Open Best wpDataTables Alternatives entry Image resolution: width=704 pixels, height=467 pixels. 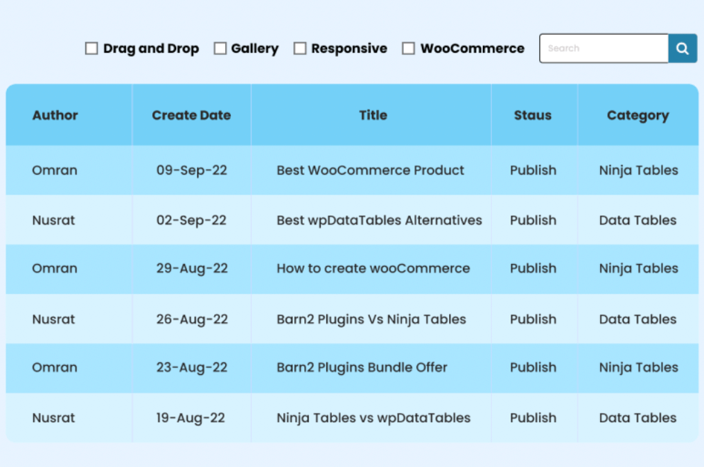[380, 220]
